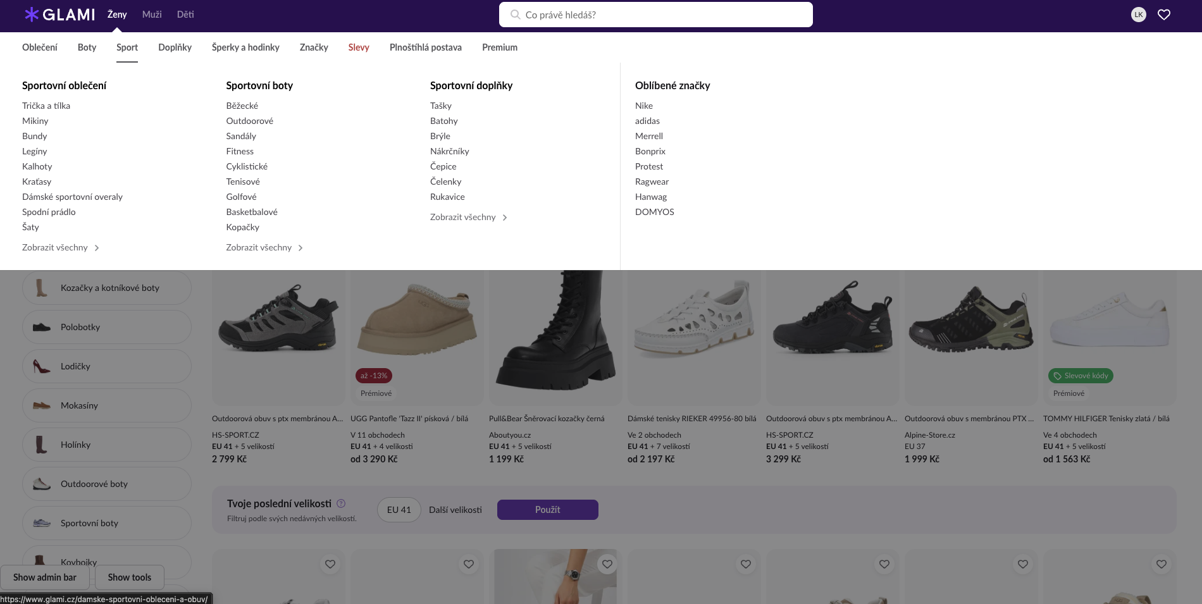This screenshot has width=1202, height=604.
Task: Open the Tenisové shoes link
Action: pos(243,182)
